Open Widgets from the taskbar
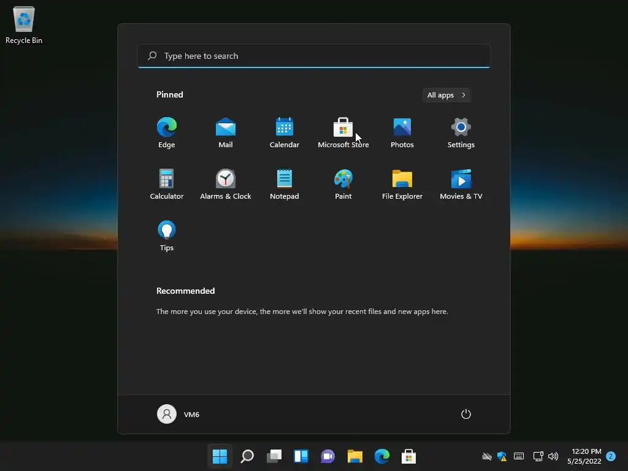 pos(301,456)
